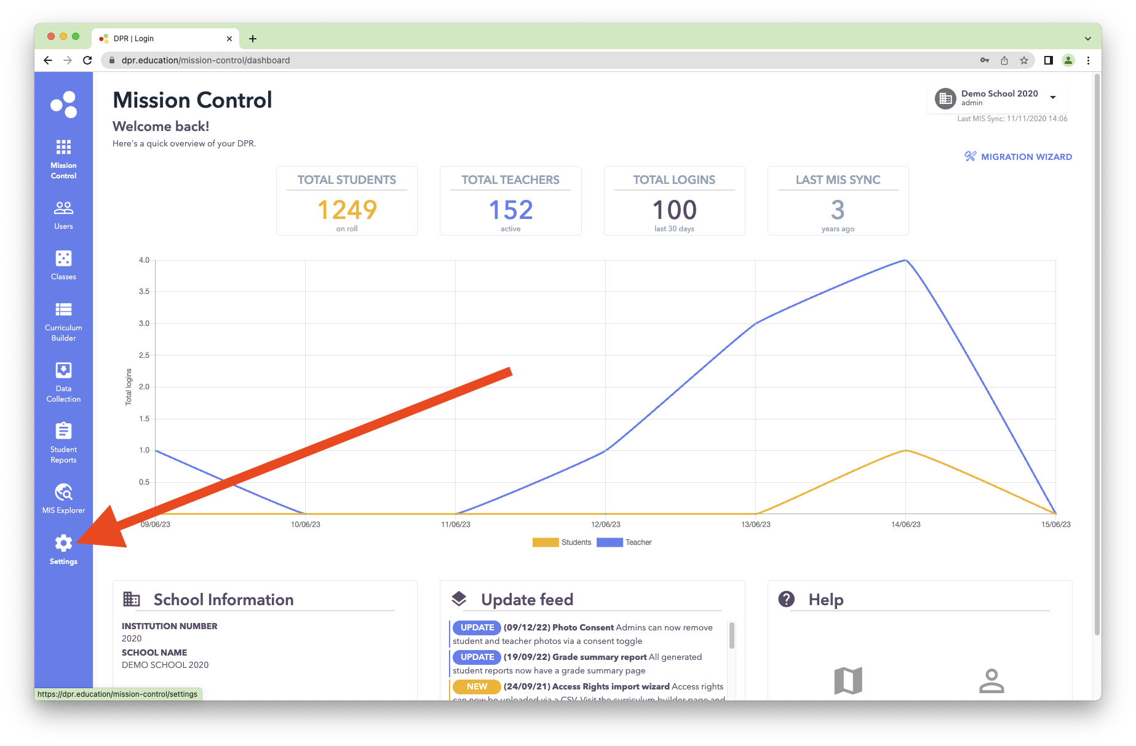Click the DPR logo at sidebar top

63,103
